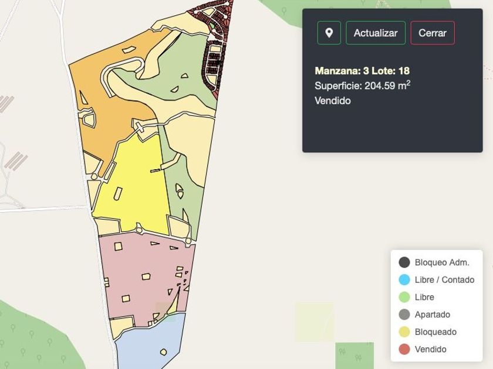Click the blue Libre / Contado legend circle

(404, 280)
